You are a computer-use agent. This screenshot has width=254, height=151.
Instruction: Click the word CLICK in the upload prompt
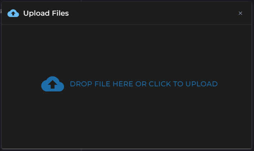click(160, 84)
